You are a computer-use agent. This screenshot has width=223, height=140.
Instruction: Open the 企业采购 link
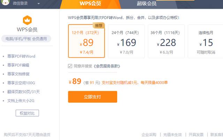(x=149, y=134)
